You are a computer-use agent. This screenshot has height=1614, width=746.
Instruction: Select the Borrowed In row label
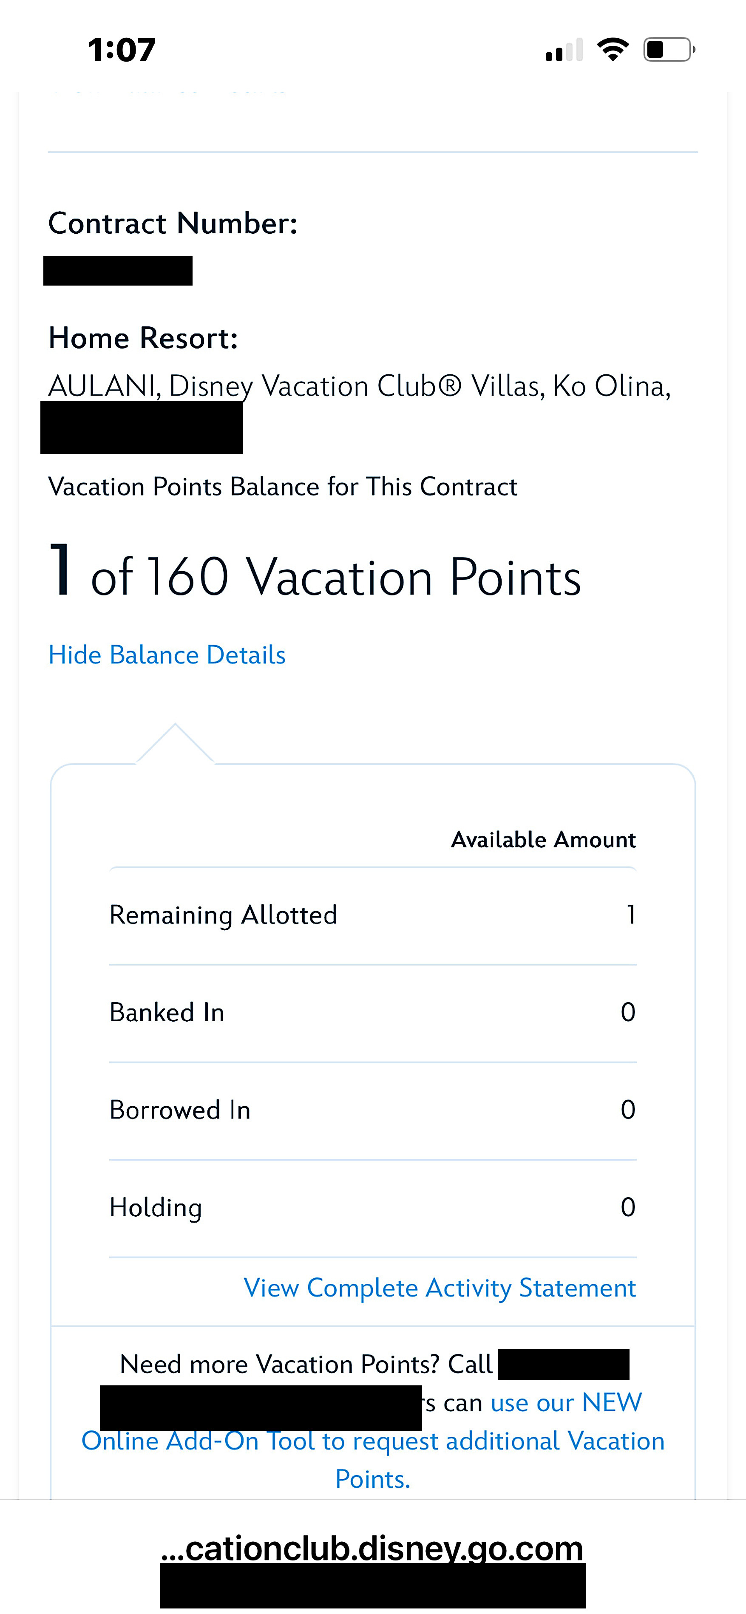pyautogui.click(x=180, y=1110)
